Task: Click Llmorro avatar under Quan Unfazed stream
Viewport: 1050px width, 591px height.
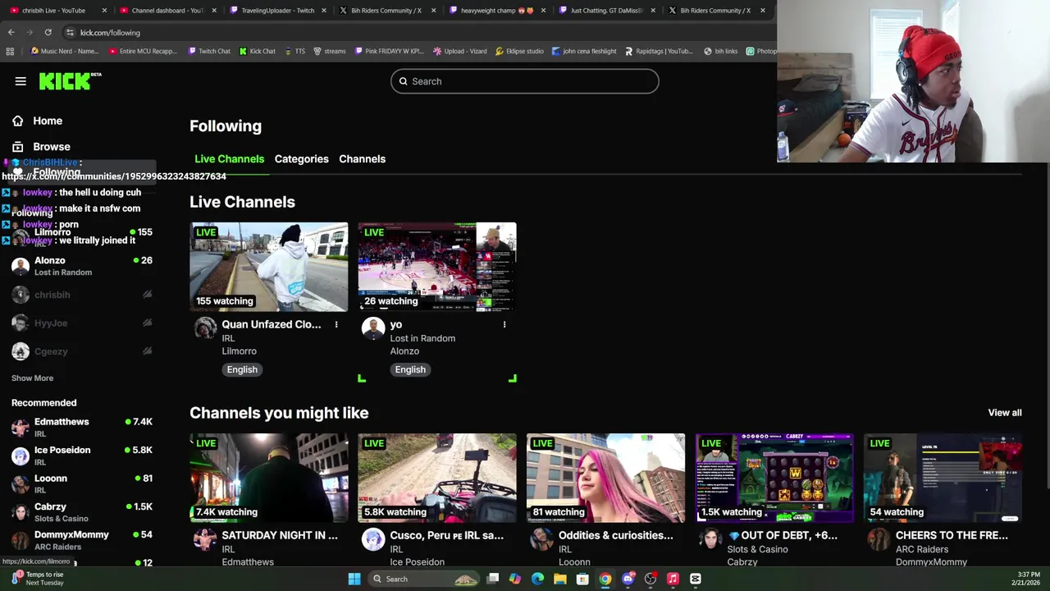Action: [x=205, y=329]
